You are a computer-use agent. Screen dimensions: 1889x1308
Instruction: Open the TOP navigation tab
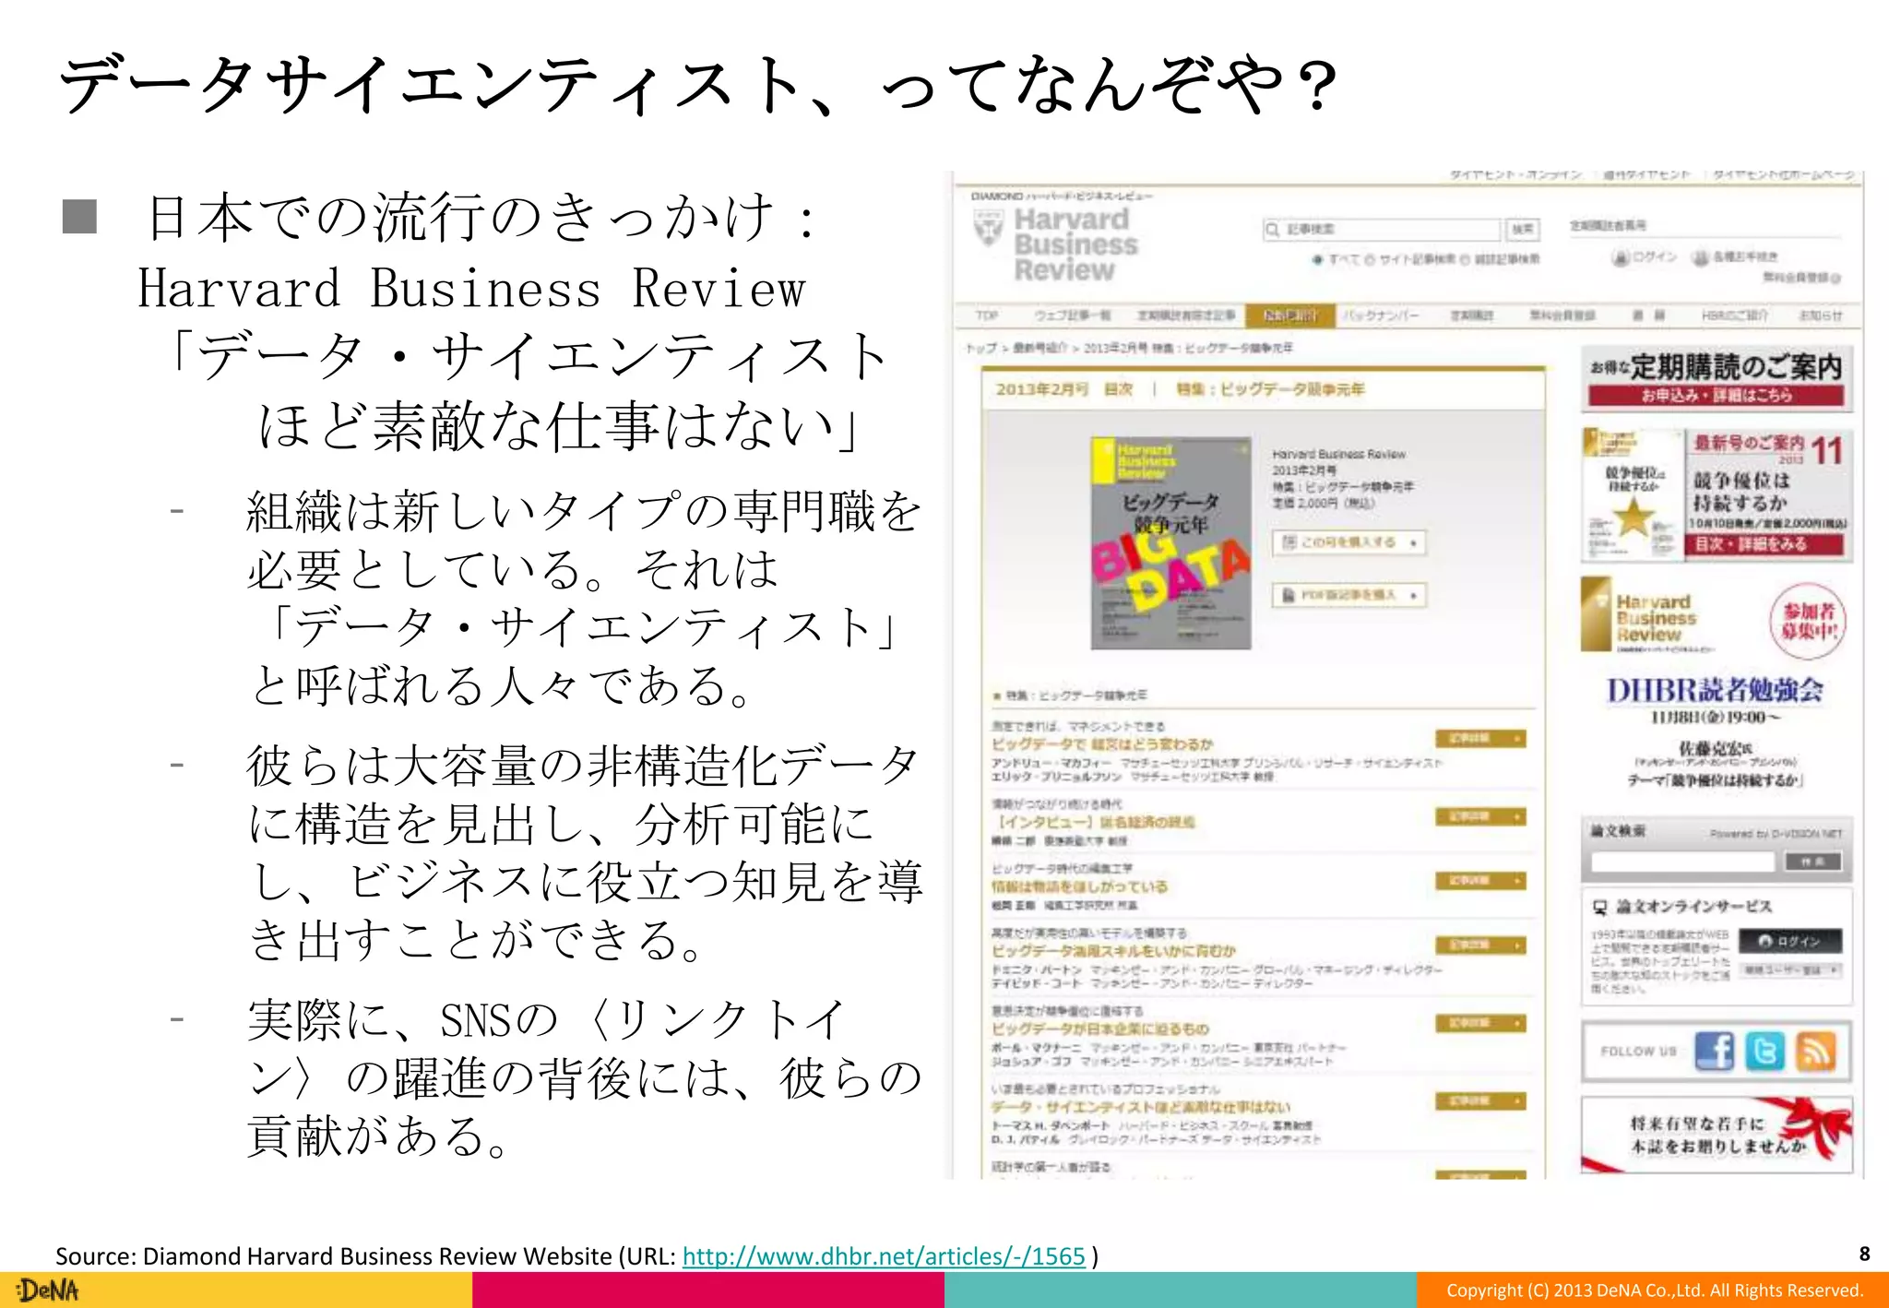pyautogui.click(x=987, y=315)
